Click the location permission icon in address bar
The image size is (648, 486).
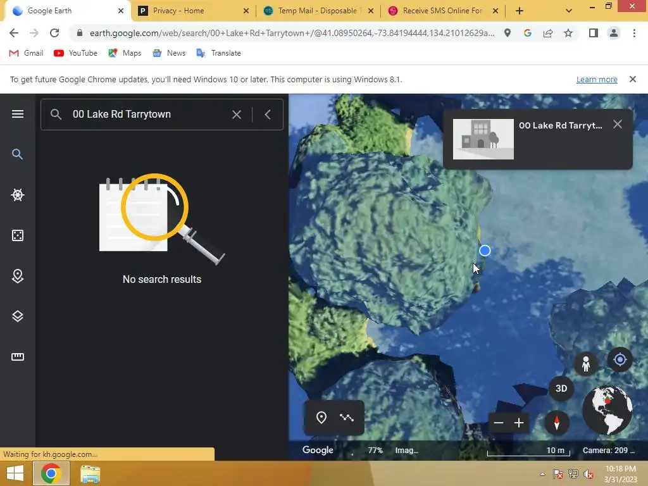point(508,33)
